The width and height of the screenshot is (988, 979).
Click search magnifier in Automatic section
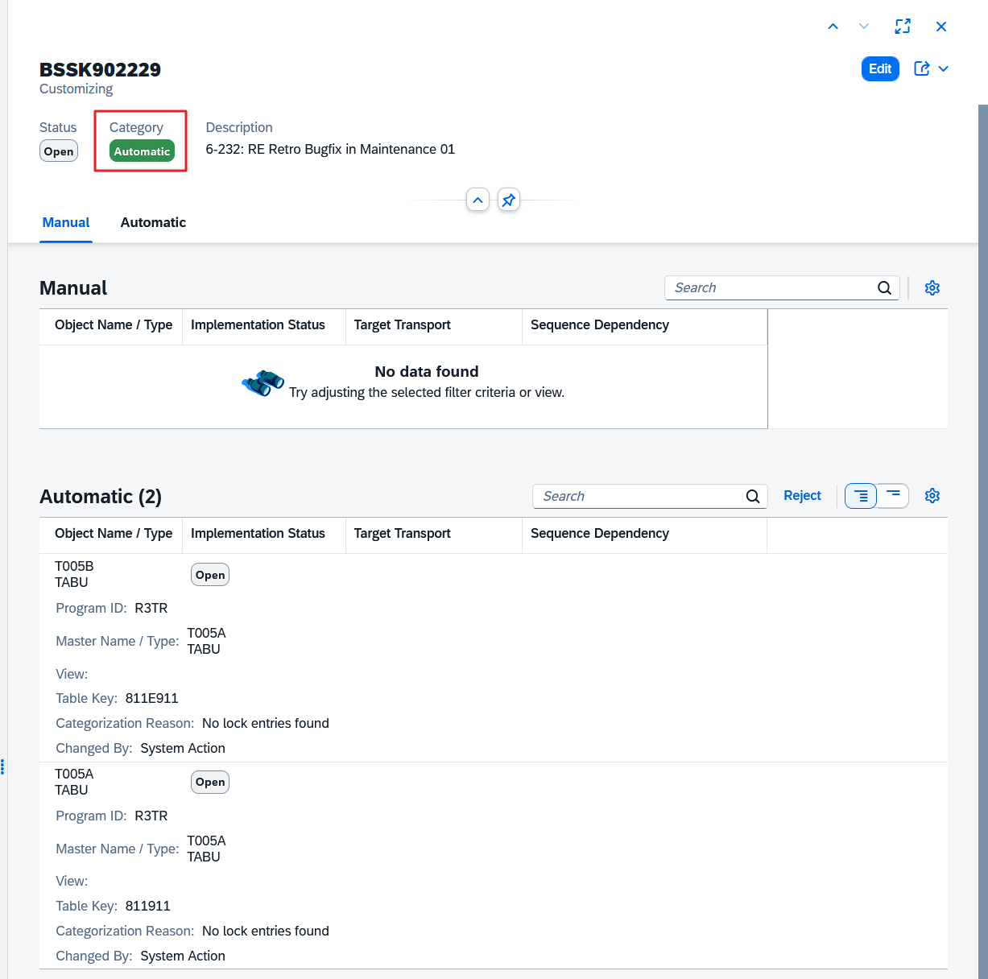pos(753,497)
